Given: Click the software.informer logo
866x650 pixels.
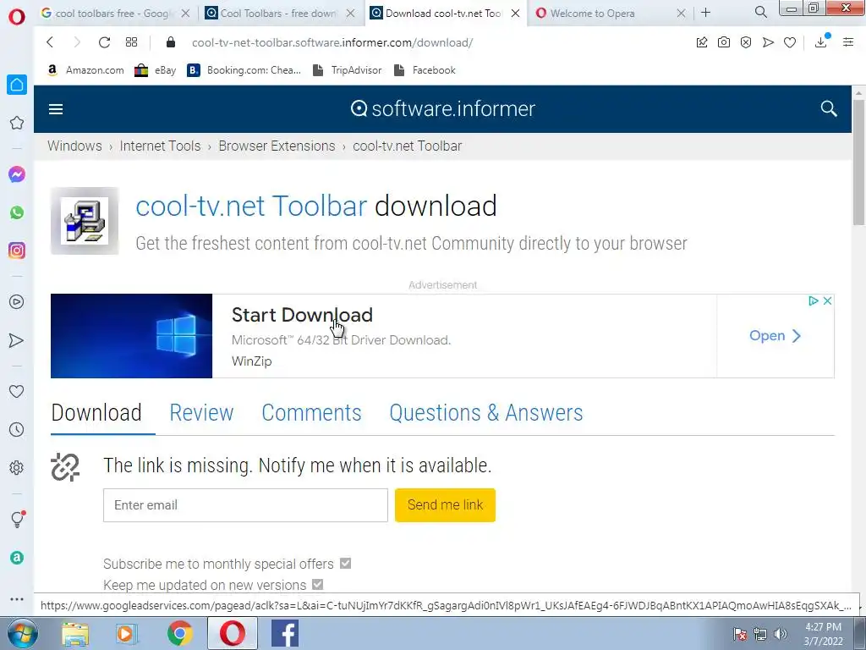Looking at the screenshot, I should pos(443,109).
